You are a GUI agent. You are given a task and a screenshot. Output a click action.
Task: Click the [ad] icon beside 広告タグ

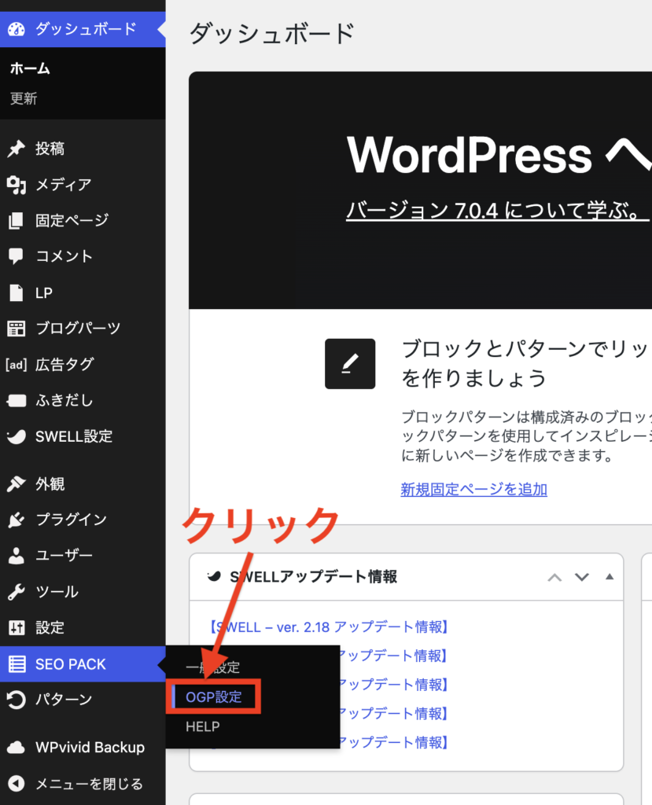tap(16, 365)
